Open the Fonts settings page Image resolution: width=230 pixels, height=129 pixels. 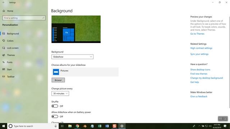[x=10, y=62]
